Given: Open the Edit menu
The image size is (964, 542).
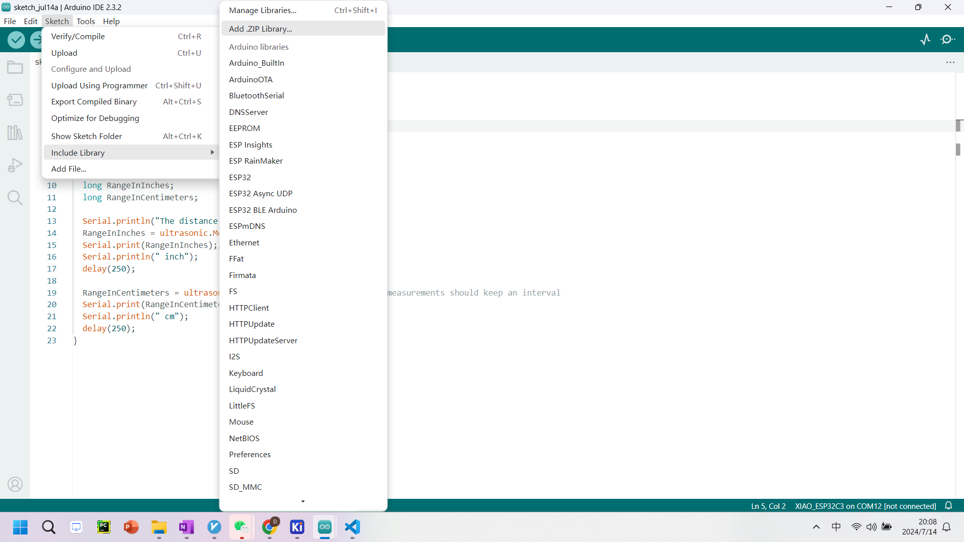Looking at the screenshot, I should (31, 21).
